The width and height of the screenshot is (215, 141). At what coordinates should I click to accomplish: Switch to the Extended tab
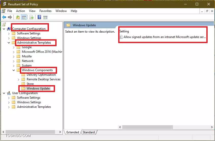coord(73,132)
